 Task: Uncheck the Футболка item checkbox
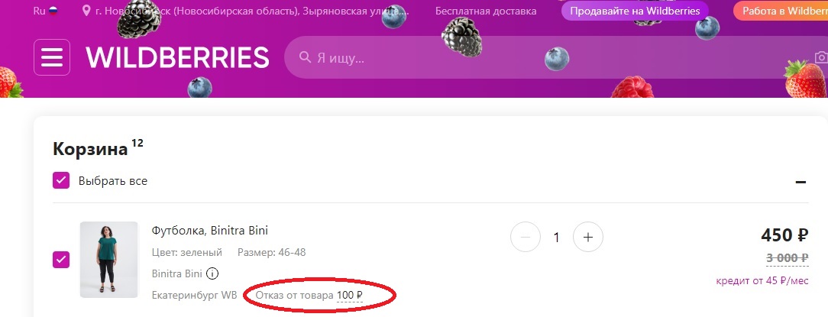[61, 260]
